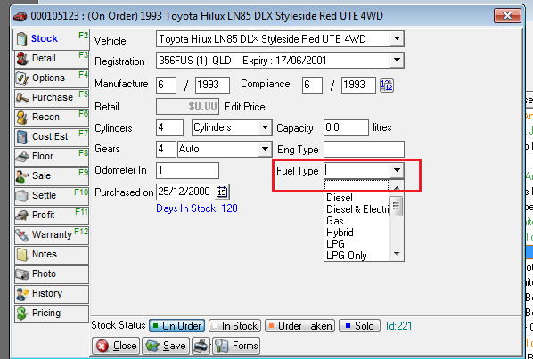The width and height of the screenshot is (533, 359).
Task: Click the Gears number field
Action: tap(166, 149)
